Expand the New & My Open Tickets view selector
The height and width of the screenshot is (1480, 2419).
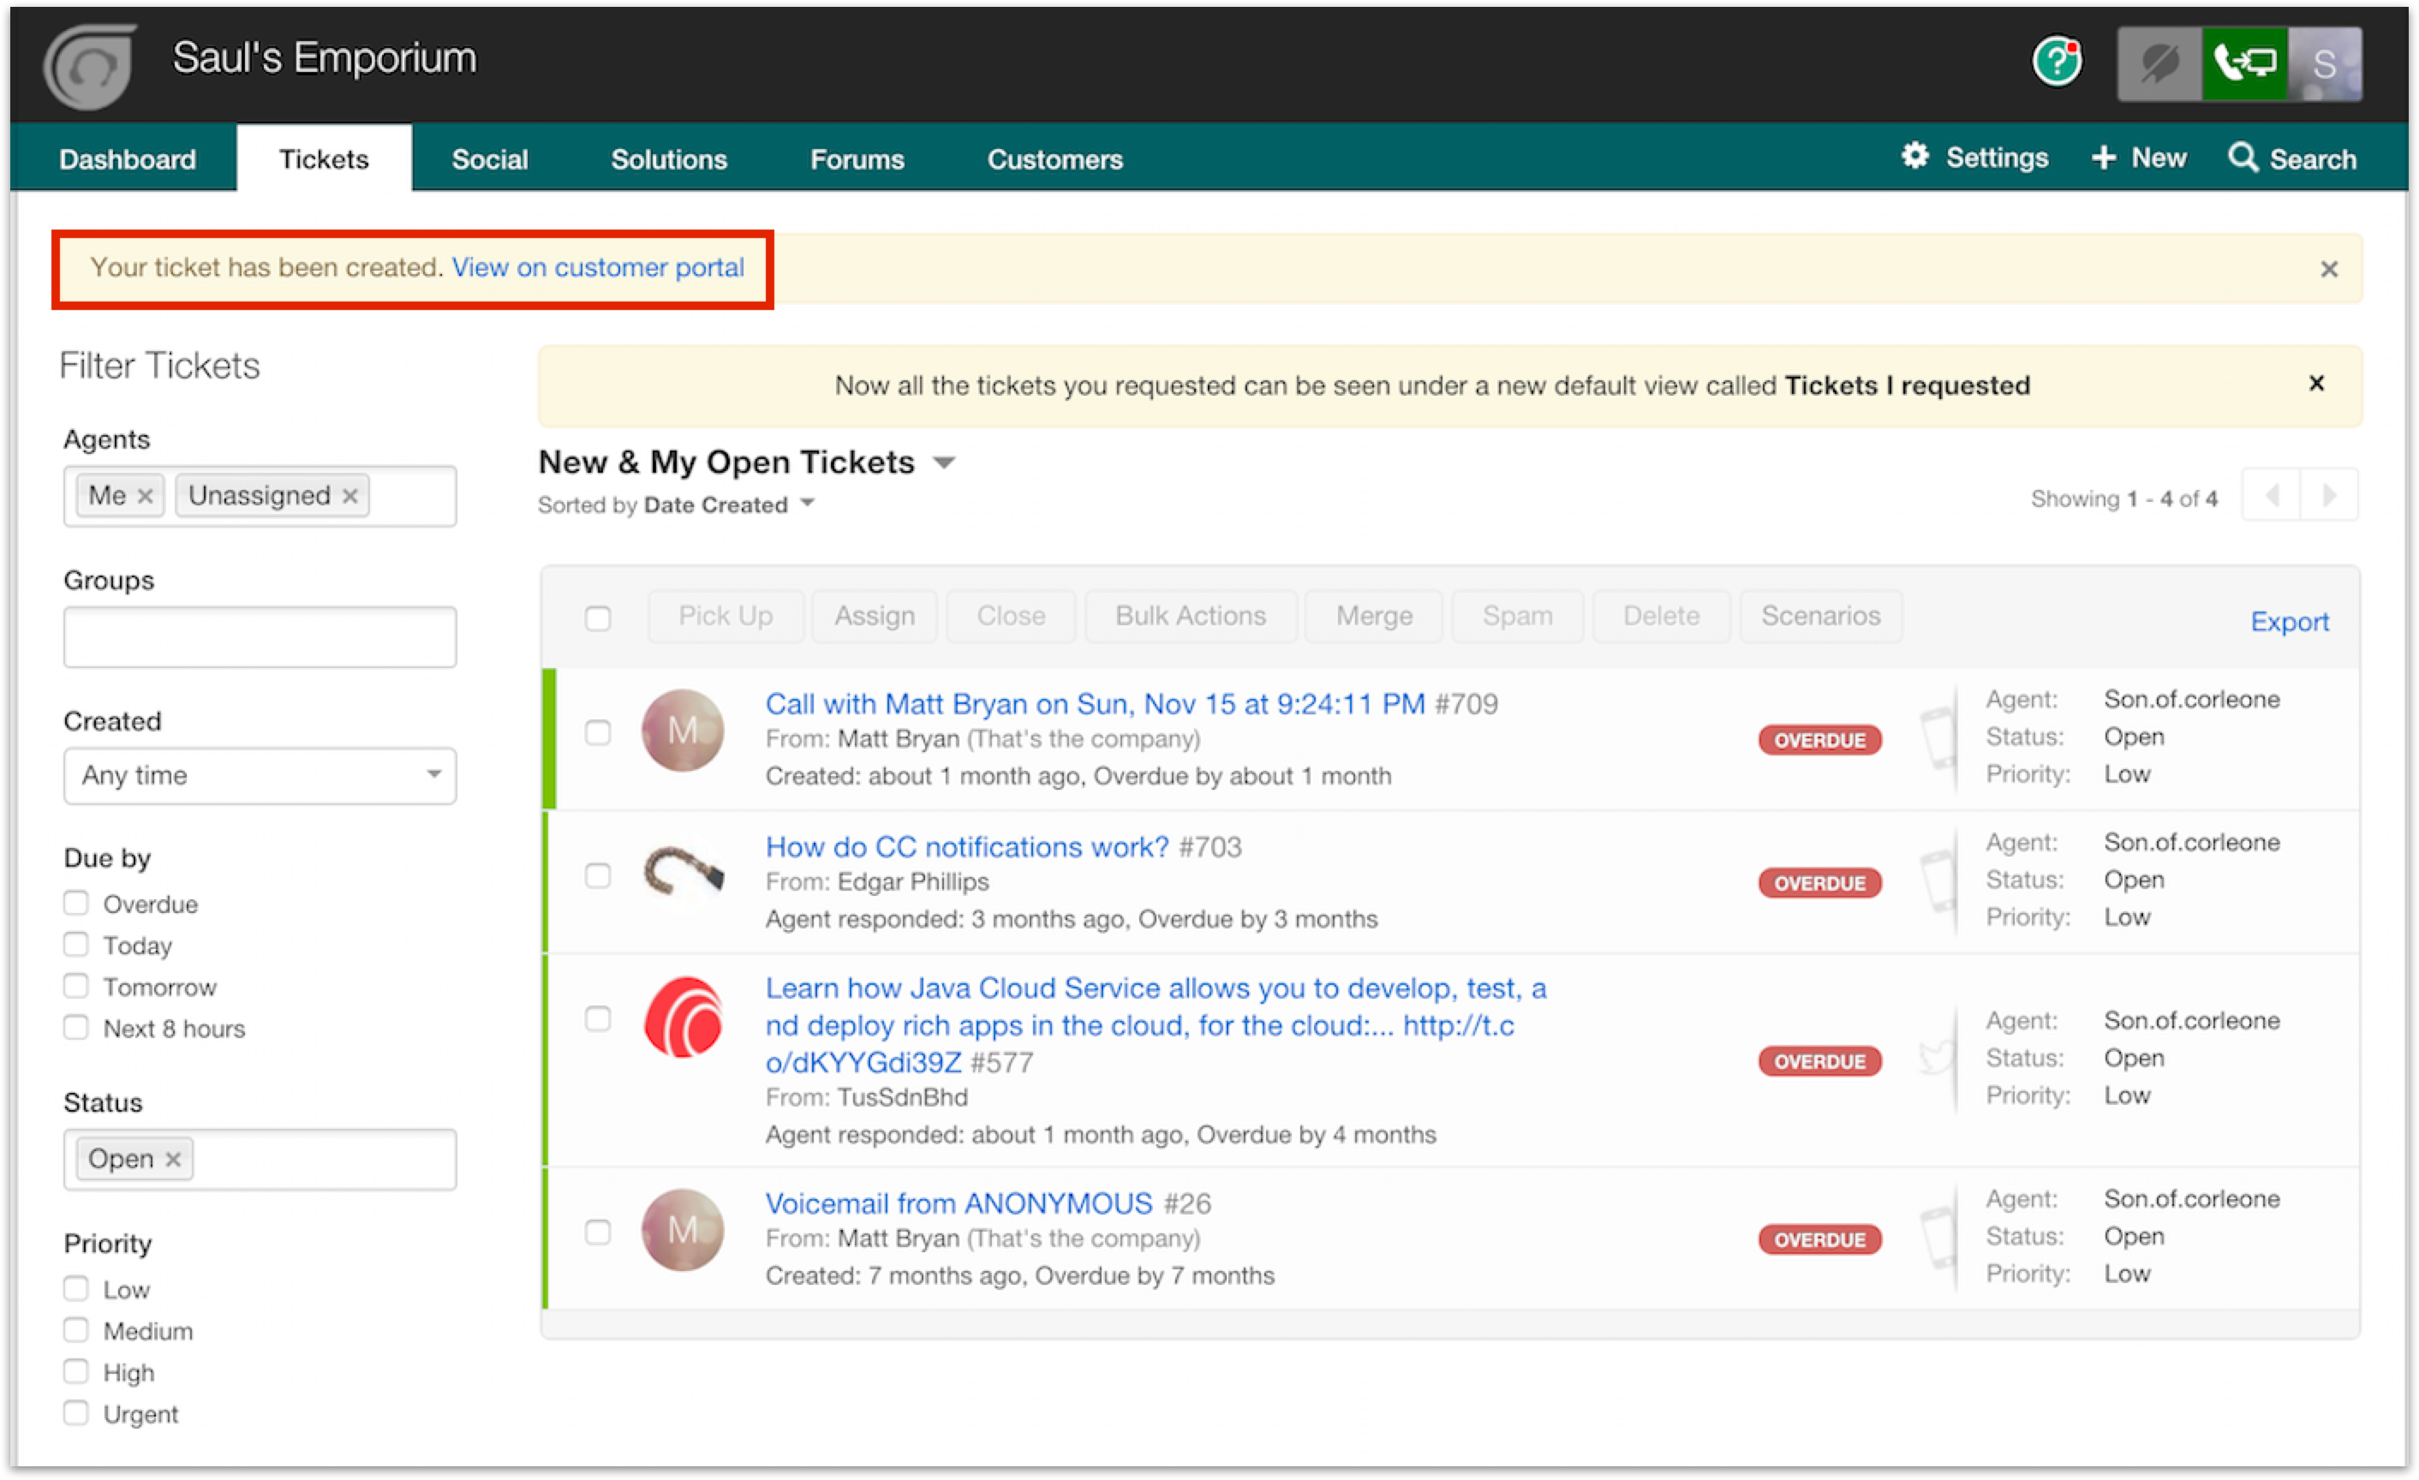point(943,462)
